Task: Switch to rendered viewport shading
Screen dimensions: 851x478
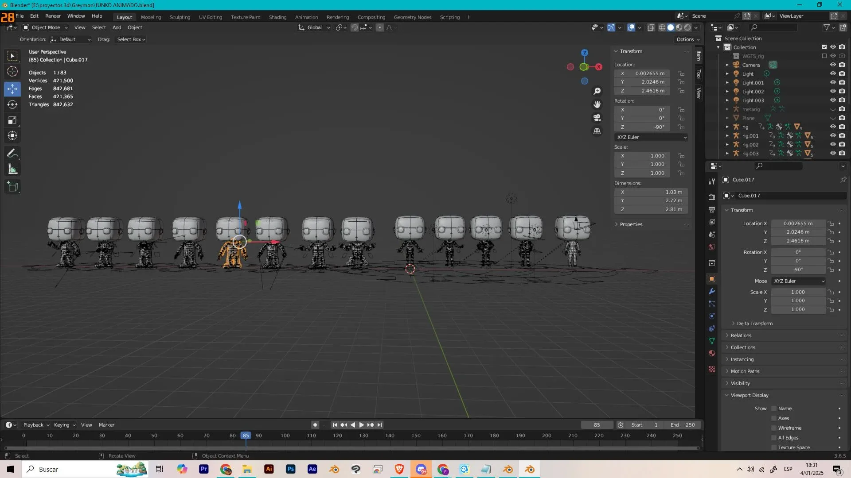Action: [x=687, y=27]
